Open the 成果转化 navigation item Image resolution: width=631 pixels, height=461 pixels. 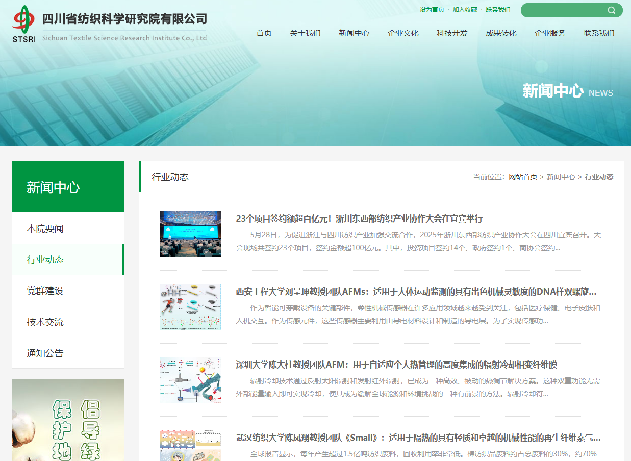click(501, 33)
